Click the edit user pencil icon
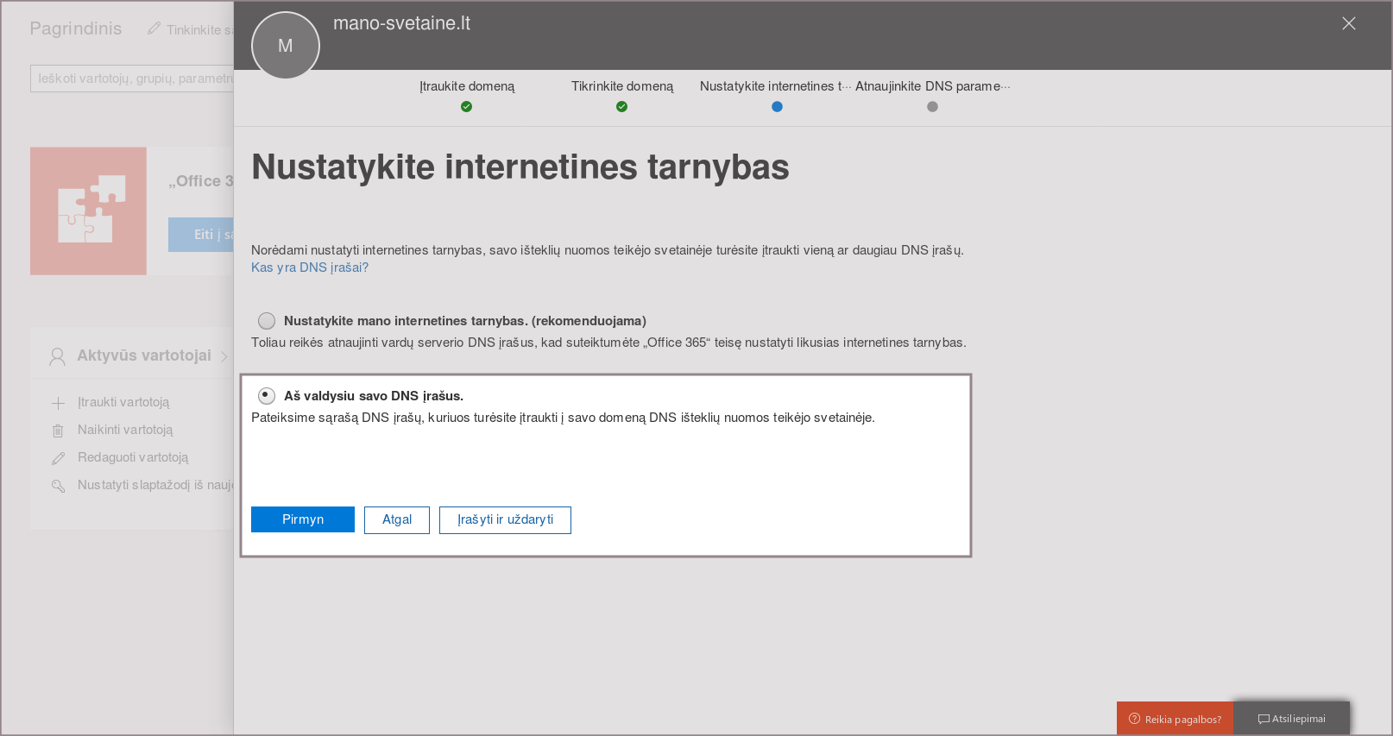 point(58,458)
